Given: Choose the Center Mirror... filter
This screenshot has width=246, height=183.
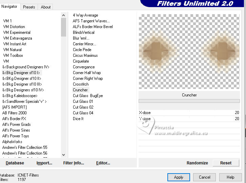Looking at the screenshot, I should tap(84, 44).
